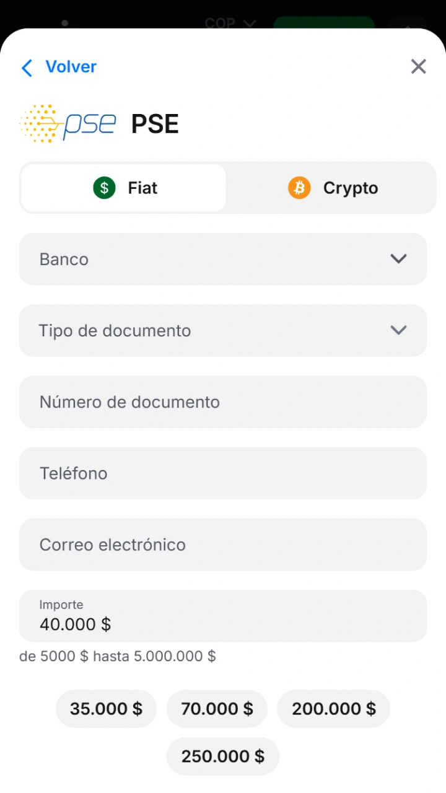The height and width of the screenshot is (793, 446).
Task: Click the green dollar Fiat icon
Action: [105, 188]
